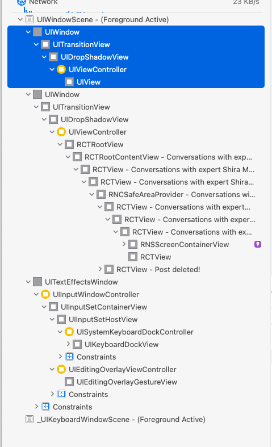The height and width of the screenshot is (447, 272).
Task: Expand the RNSScreenContainerView node
Action: coord(124,244)
